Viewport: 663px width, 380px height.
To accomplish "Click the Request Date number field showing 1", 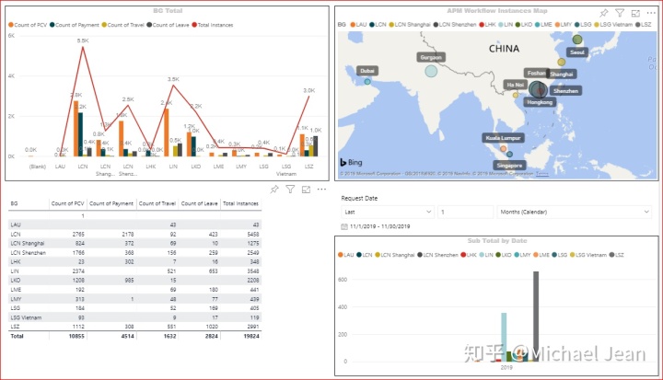I will [466, 212].
